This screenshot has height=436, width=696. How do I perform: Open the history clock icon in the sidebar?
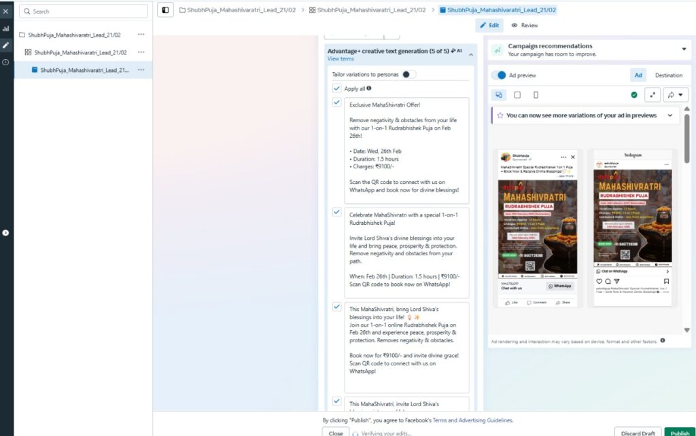[x=5, y=62]
